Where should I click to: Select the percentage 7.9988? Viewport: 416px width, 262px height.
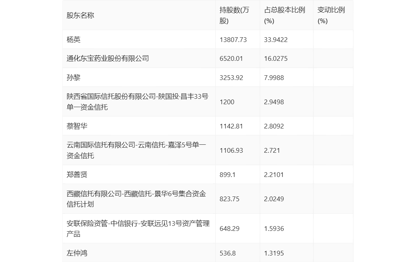pos(274,77)
